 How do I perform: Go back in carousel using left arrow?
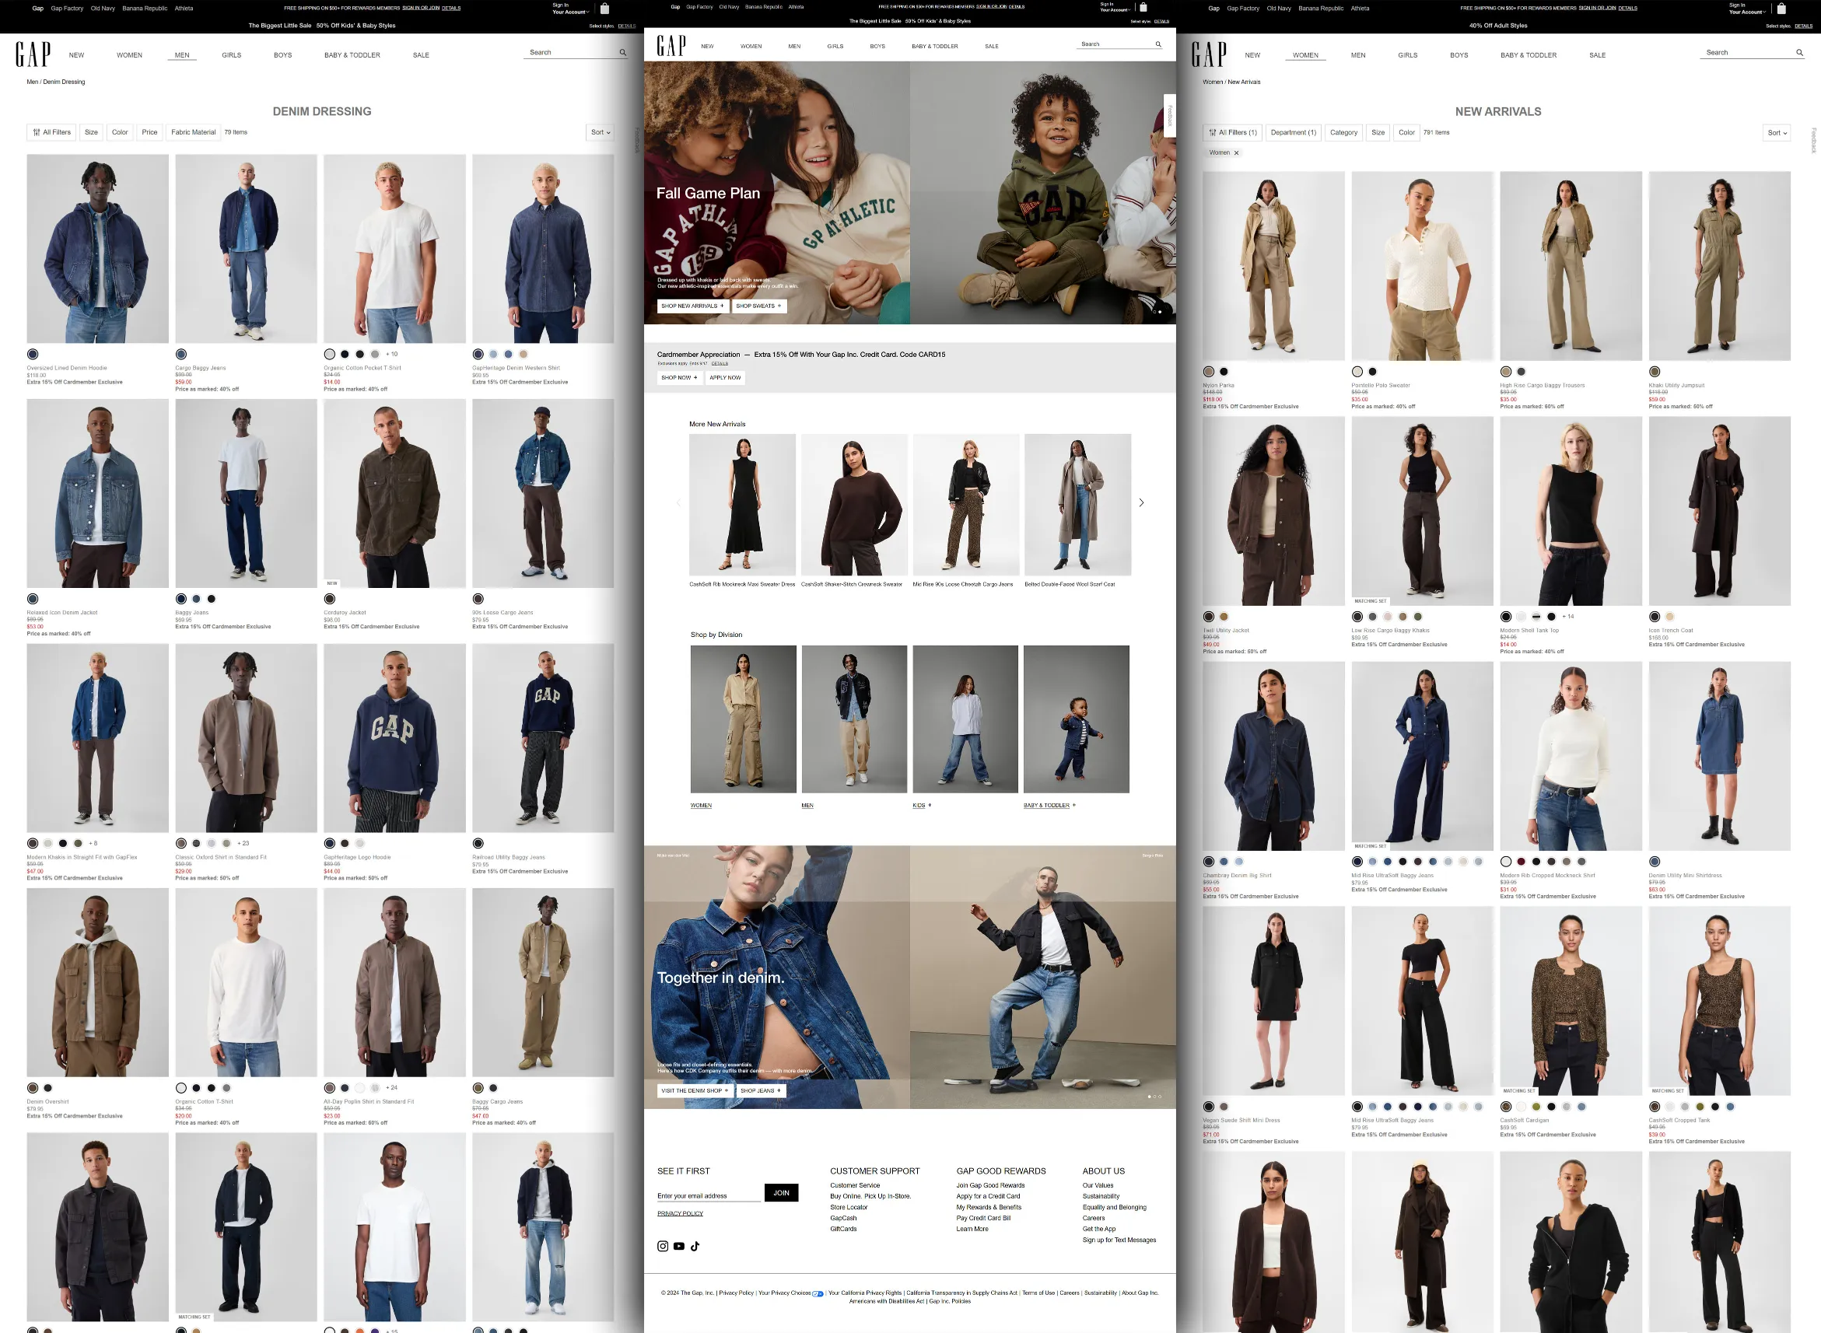(678, 502)
